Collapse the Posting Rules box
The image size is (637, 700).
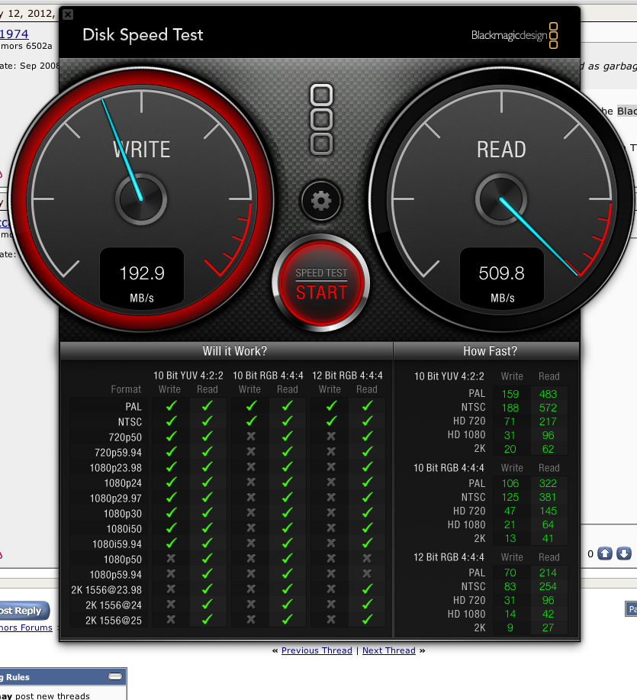click(x=115, y=676)
